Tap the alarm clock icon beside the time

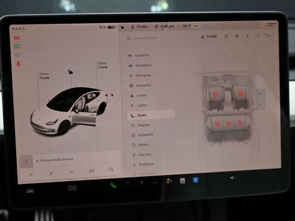(x=156, y=27)
